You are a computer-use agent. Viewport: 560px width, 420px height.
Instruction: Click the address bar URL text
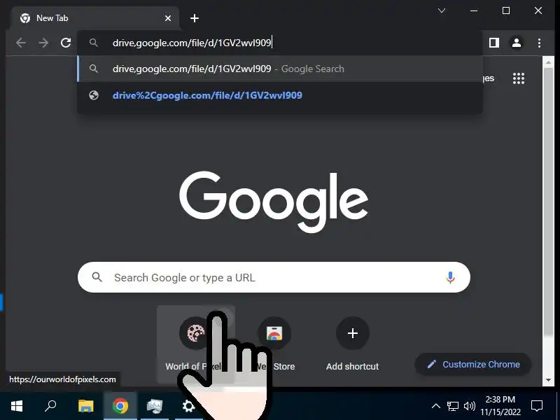pos(192,43)
